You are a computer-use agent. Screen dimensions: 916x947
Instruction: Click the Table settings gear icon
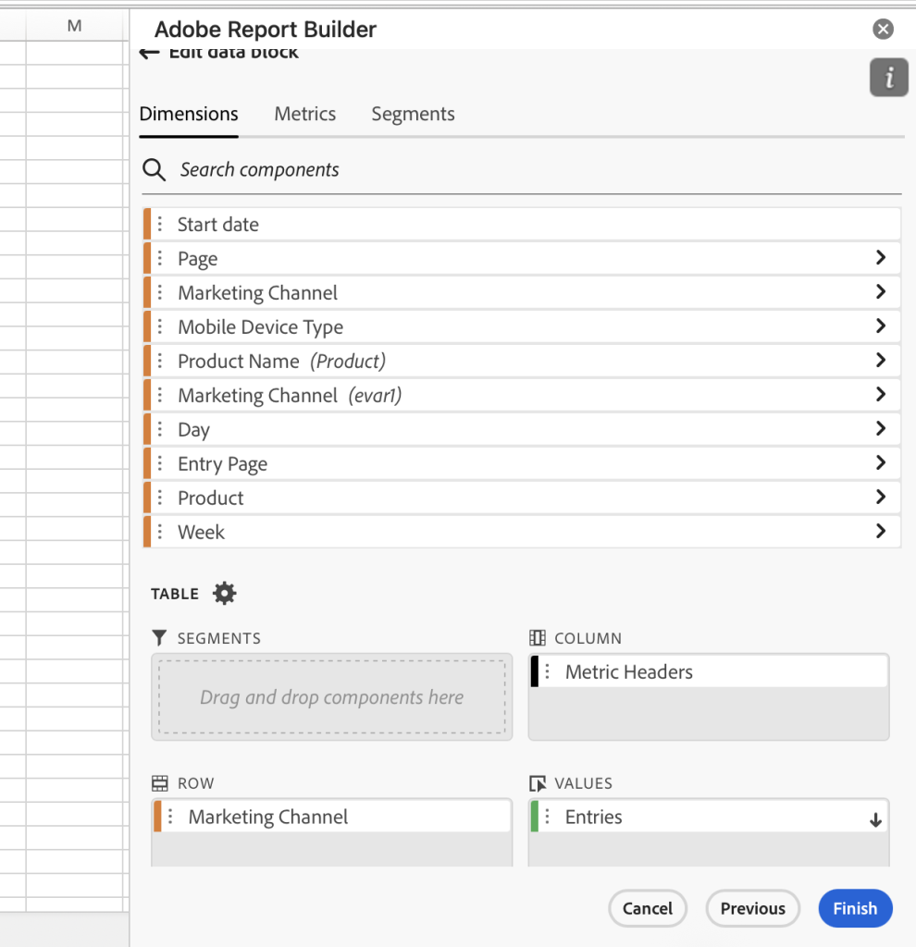pos(223,593)
